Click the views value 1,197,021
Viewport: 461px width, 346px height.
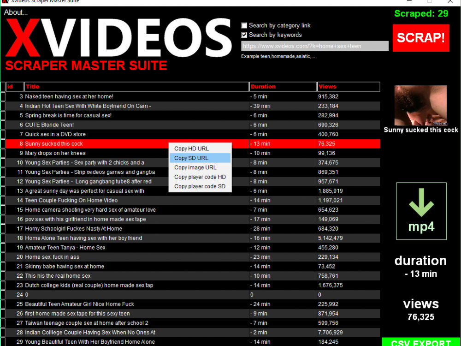[x=331, y=200]
